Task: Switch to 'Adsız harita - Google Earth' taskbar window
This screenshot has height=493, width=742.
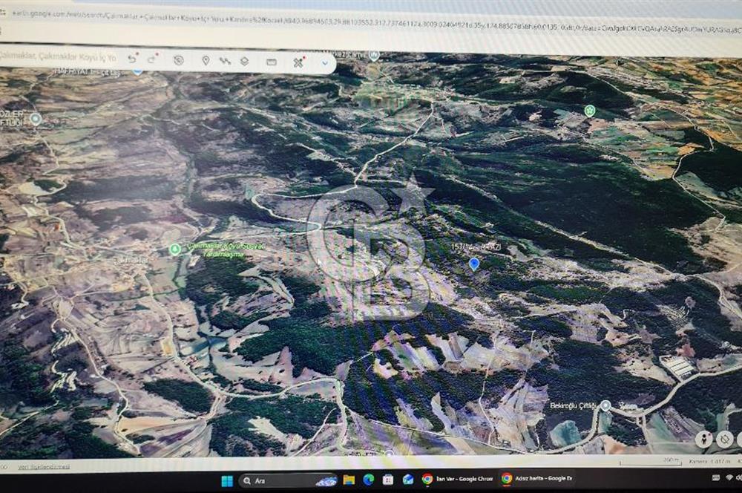Action: (536, 479)
